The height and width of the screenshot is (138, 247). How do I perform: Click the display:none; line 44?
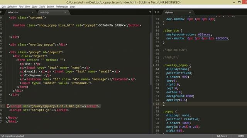[178, 69]
